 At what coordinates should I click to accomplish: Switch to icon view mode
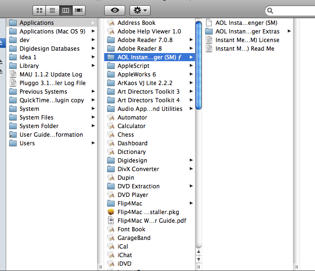point(39,10)
